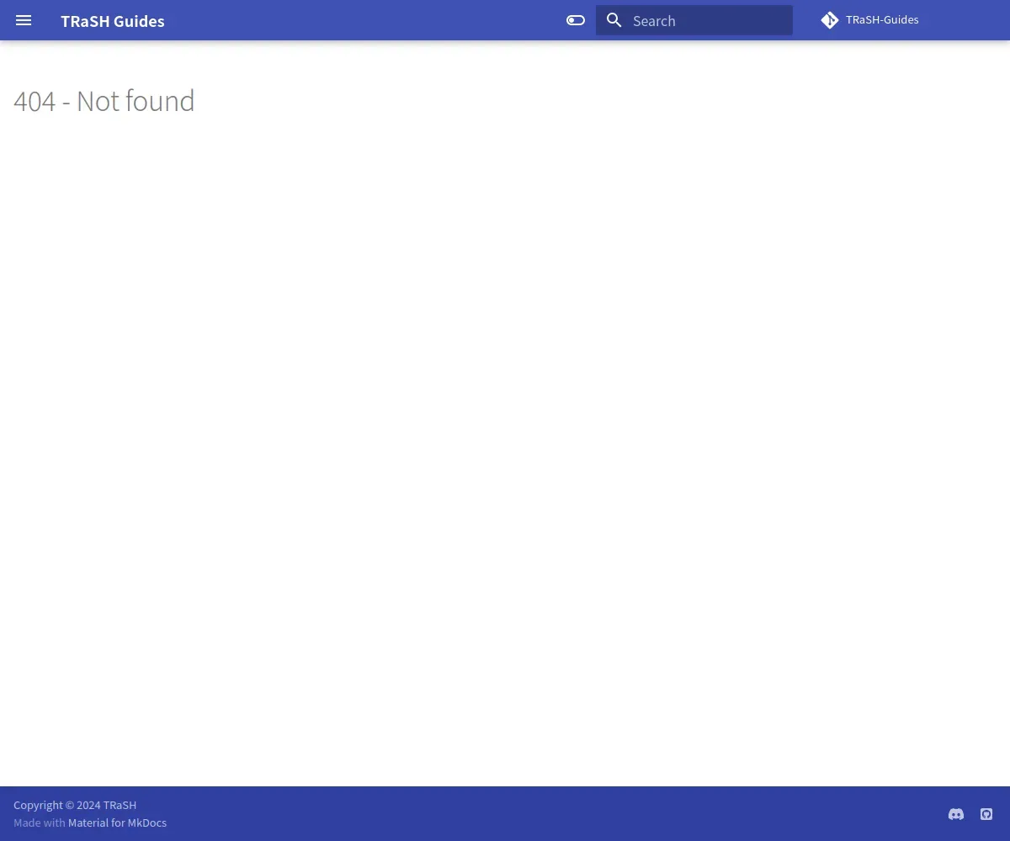
Task: Click the Copyright © 2024 TRaSH text
Action: click(x=75, y=805)
